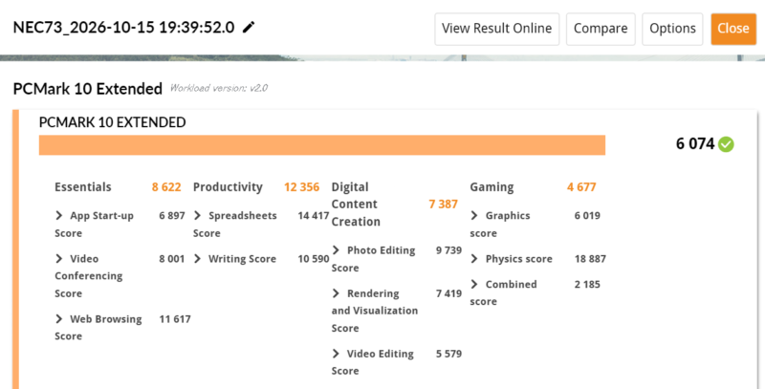Expand App Start-up Score details
This screenshot has height=389, width=765.
tap(59, 215)
